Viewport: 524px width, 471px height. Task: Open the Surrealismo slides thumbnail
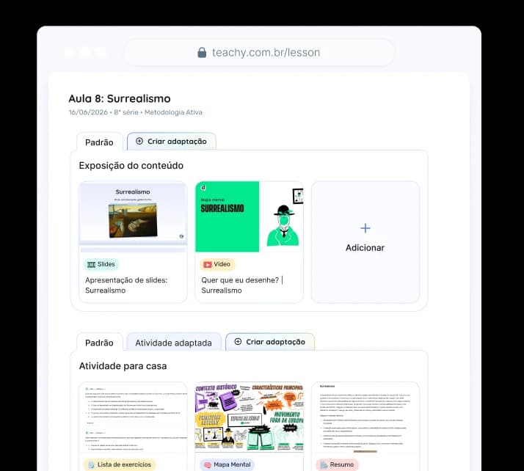[x=133, y=217]
